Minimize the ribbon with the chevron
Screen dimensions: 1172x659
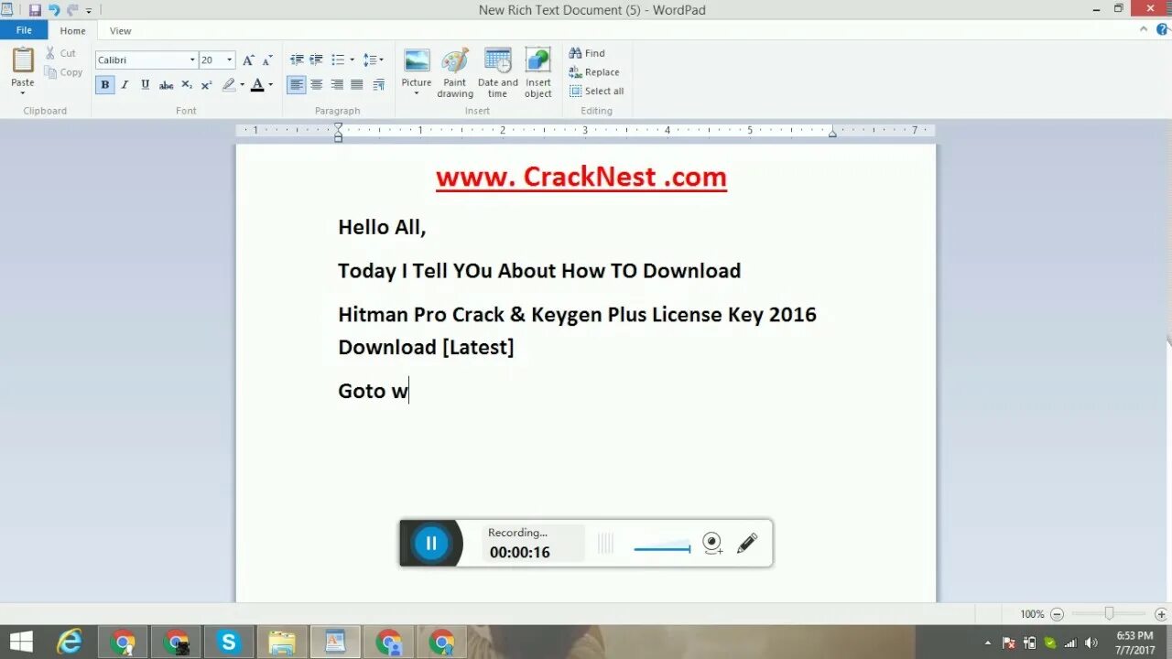coord(1144,29)
